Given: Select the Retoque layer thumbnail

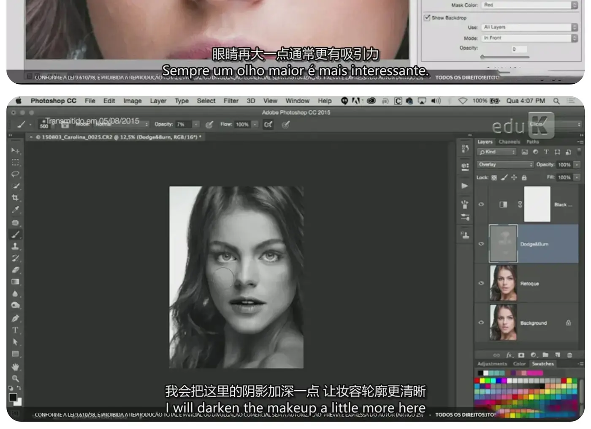Looking at the screenshot, I should tap(503, 283).
